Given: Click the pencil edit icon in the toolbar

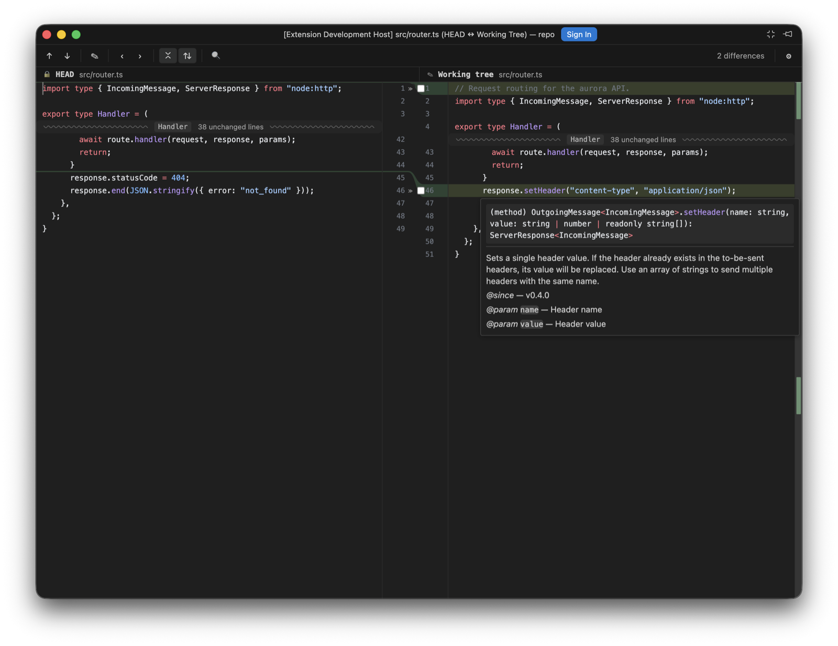Looking at the screenshot, I should [94, 56].
